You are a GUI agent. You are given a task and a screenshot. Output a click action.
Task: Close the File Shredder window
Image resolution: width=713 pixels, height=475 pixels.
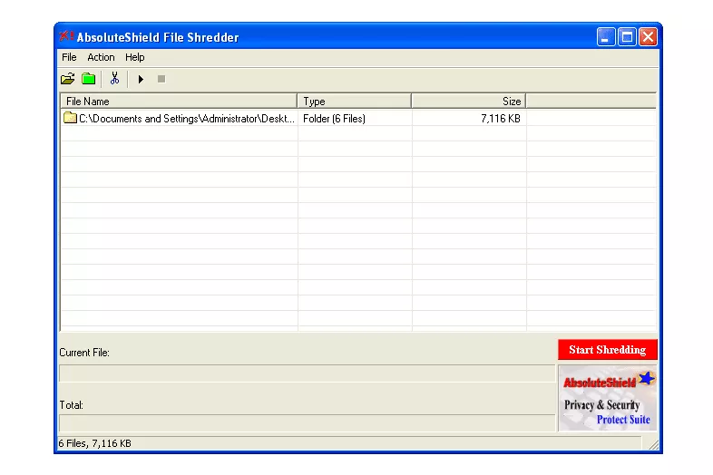tap(648, 37)
